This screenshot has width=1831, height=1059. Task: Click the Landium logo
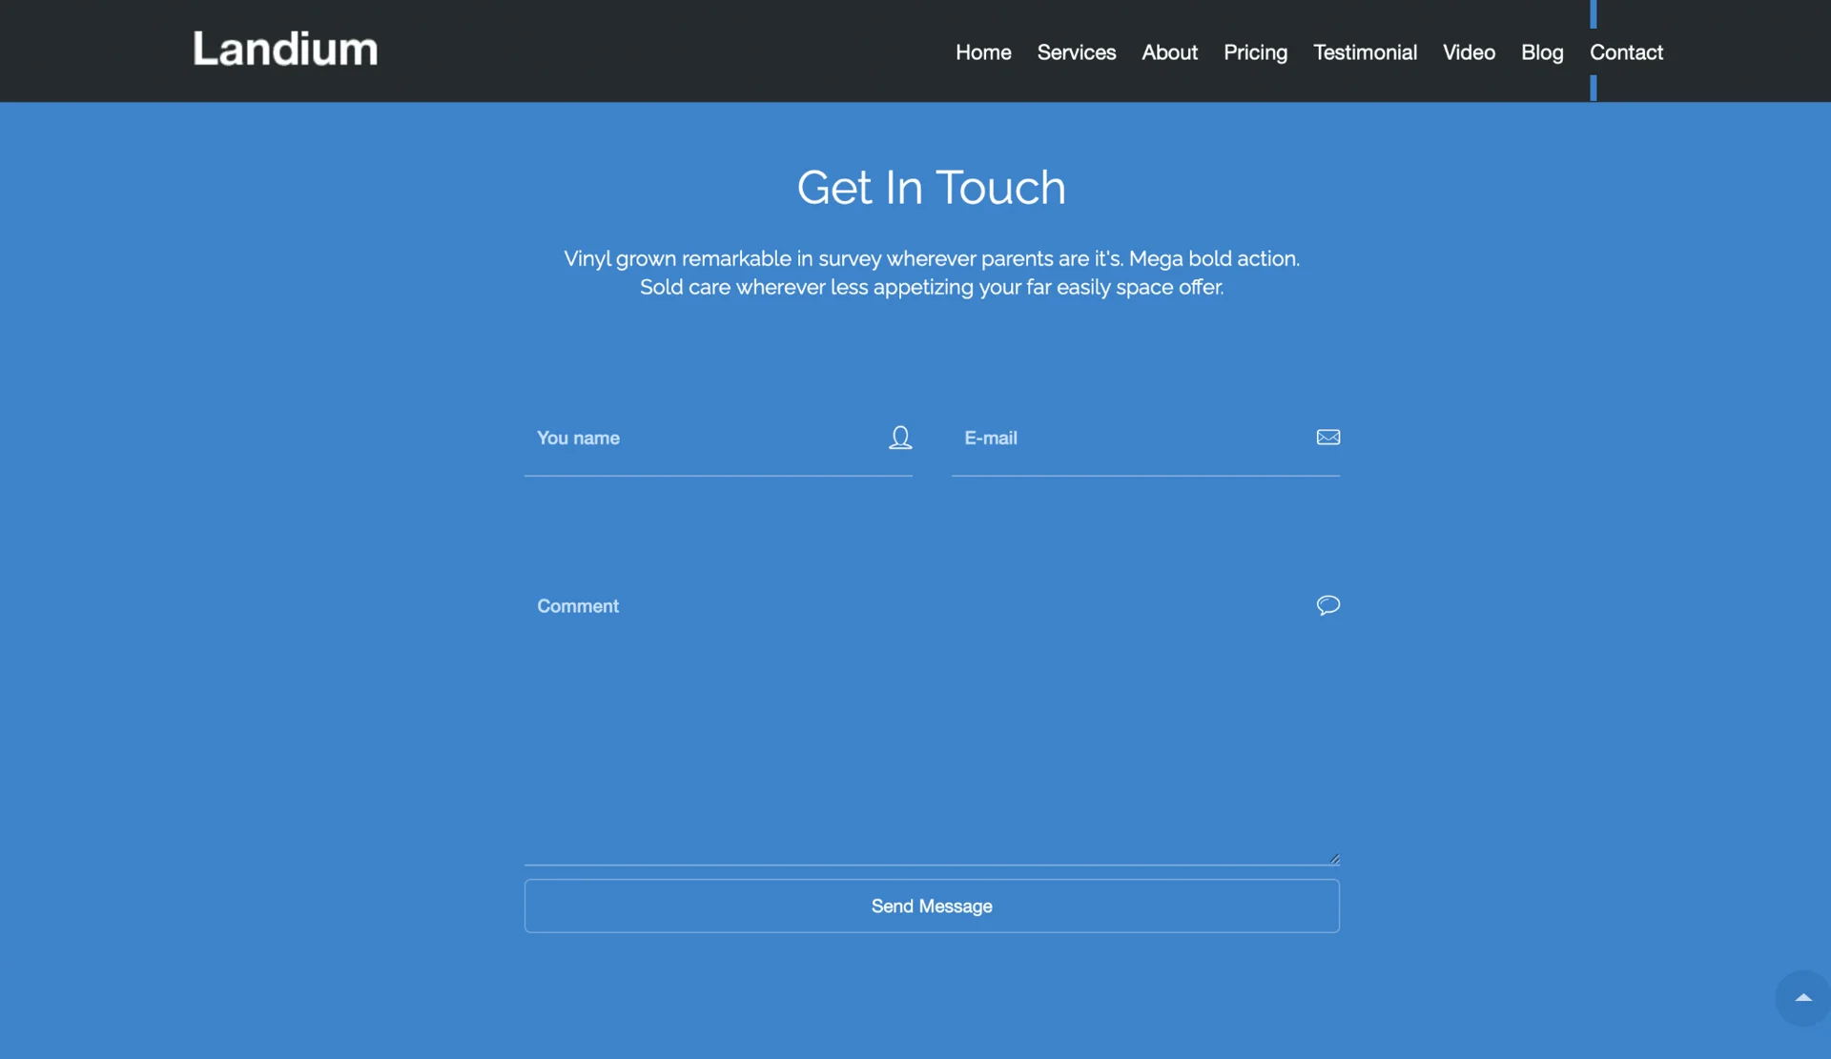(x=285, y=50)
